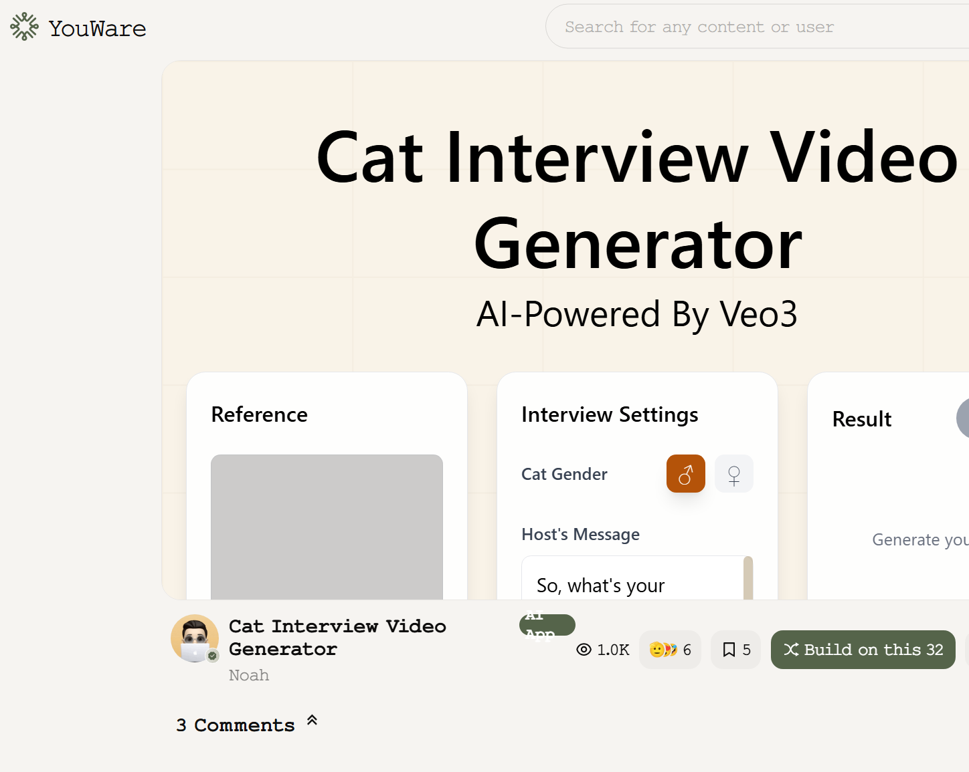
Task: React with the emoji reactions button
Action: (x=670, y=650)
